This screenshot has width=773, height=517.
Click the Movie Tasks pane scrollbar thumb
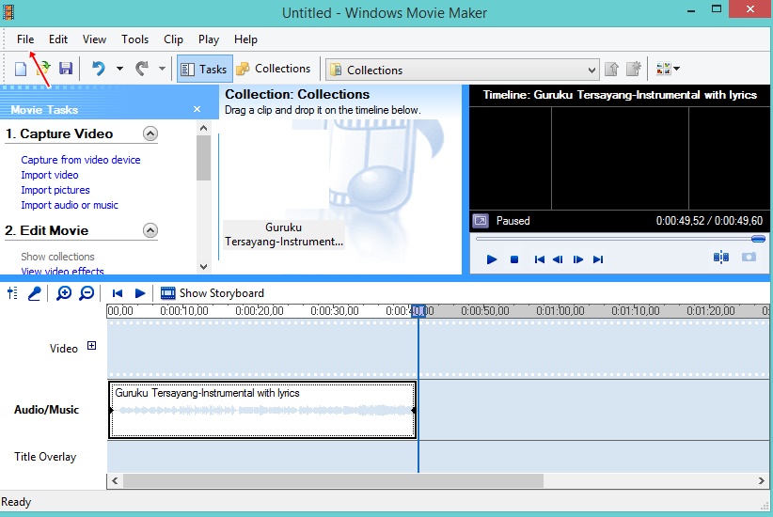pyautogui.click(x=203, y=158)
